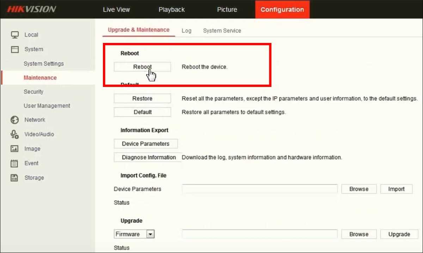This screenshot has height=253, width=423.
Task: Export Diagnose Information
Action: 149,157
